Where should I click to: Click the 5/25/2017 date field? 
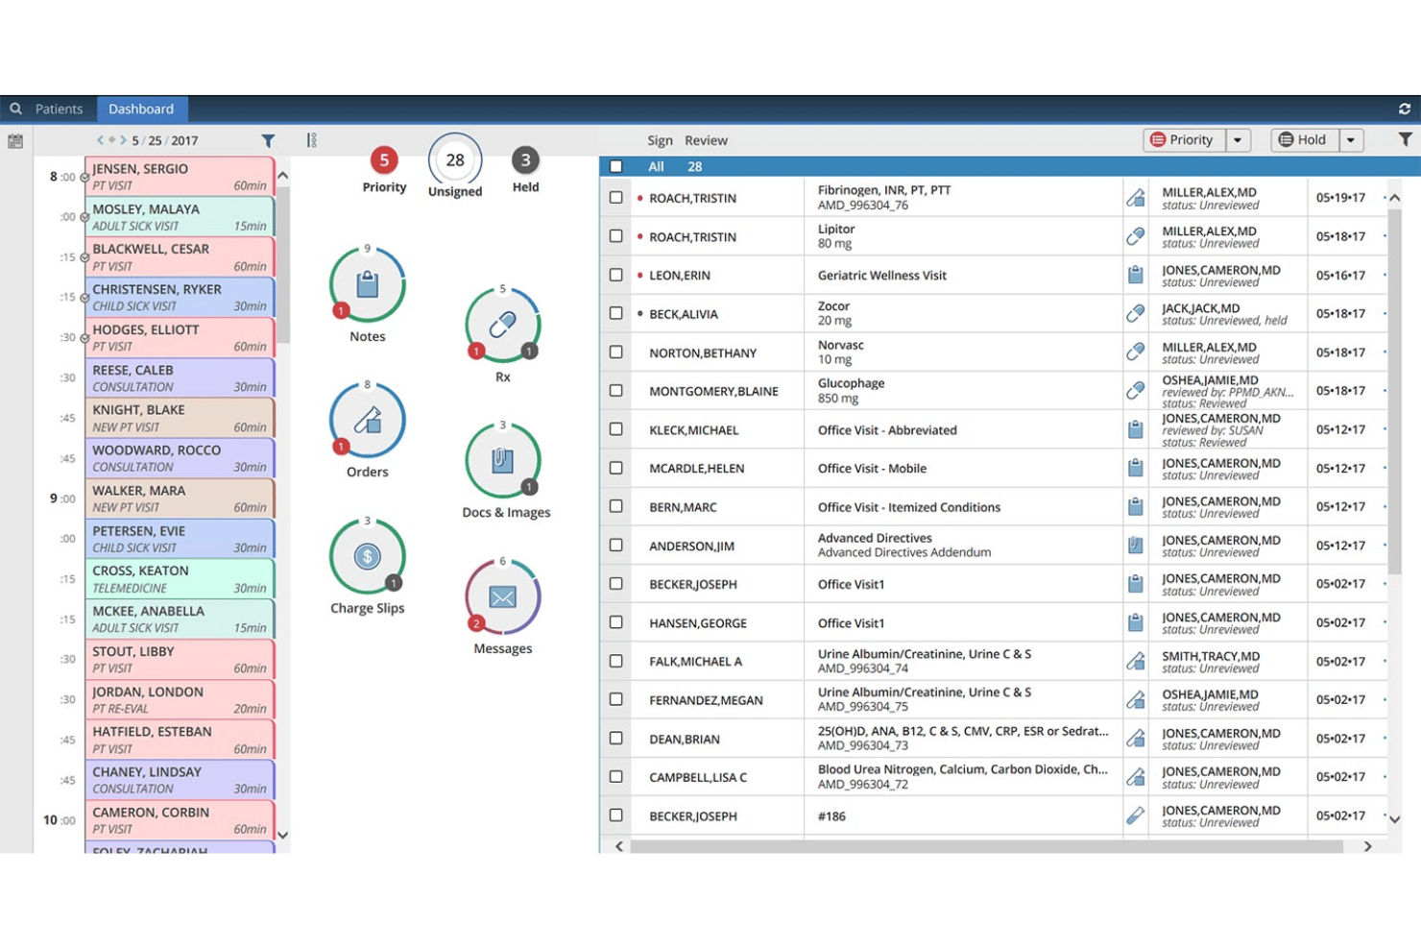pos(165,140)
